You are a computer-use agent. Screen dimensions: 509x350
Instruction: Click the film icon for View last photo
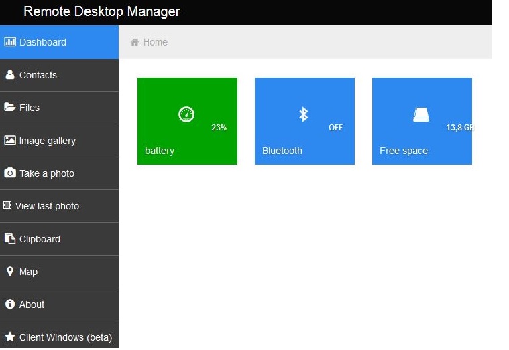pos(7,205)
